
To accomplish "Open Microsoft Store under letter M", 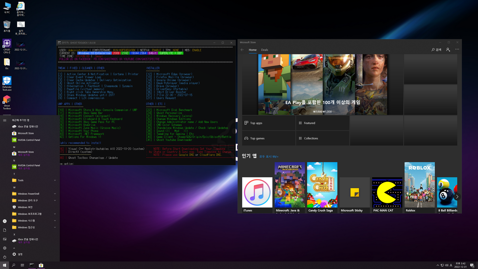I will (x=34, y=153).
